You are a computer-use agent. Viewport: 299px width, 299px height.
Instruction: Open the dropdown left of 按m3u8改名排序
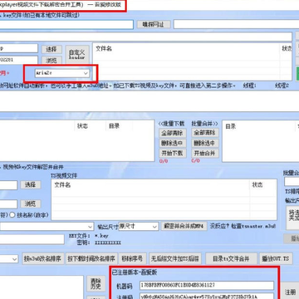click(x=9, y=259)
